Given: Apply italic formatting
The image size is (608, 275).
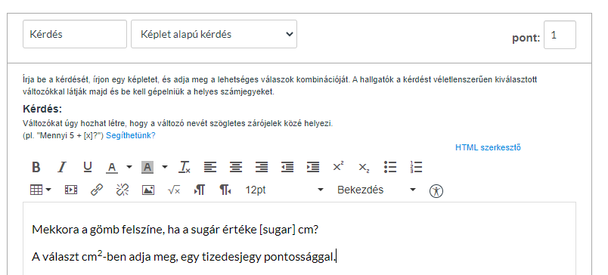Looking at the screenshot, I should pyautogui.click(x=62, y=167).
